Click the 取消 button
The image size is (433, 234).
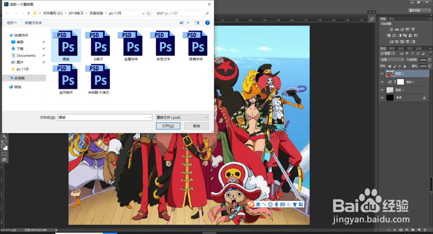point(196,126)
